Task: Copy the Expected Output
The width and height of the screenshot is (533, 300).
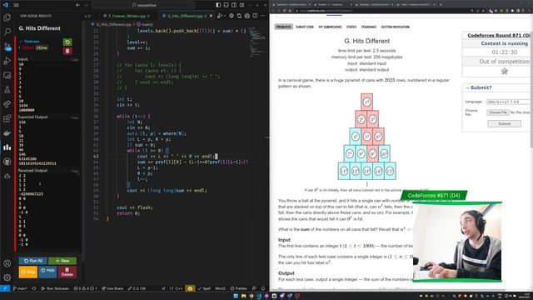Action: [x=74, y=117]
